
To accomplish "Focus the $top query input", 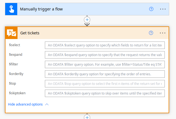I will (105, 84).
